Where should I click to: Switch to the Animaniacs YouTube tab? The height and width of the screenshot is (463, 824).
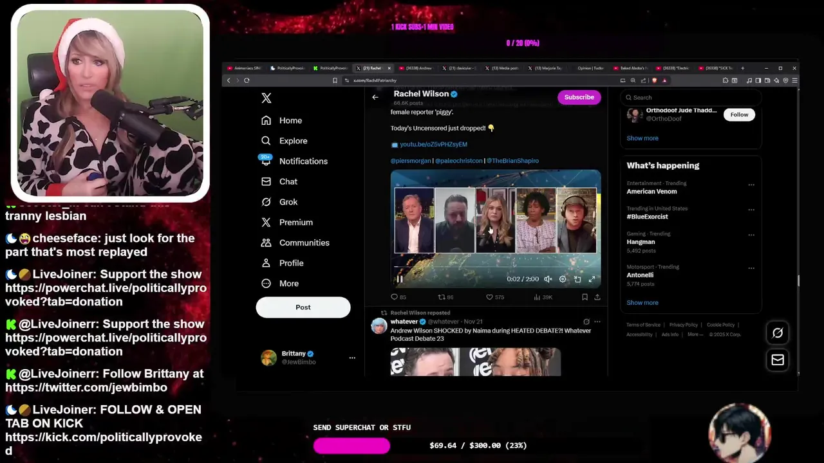click(245, 68)
